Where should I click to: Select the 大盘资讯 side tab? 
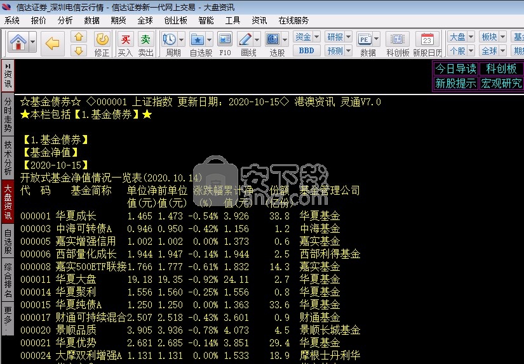[x=8, y=202]
